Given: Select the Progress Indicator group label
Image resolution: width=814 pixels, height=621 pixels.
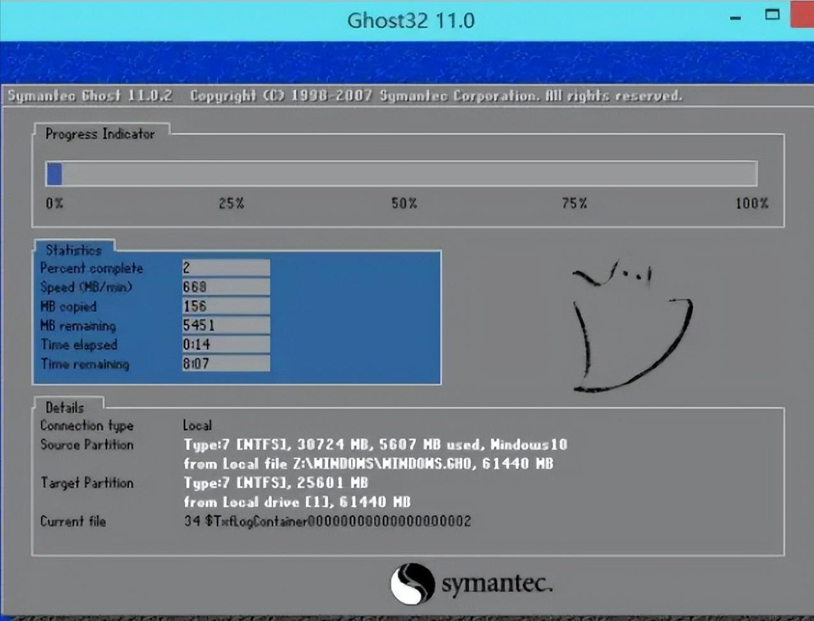Looking at the screenshot, I should pos(100,134).
